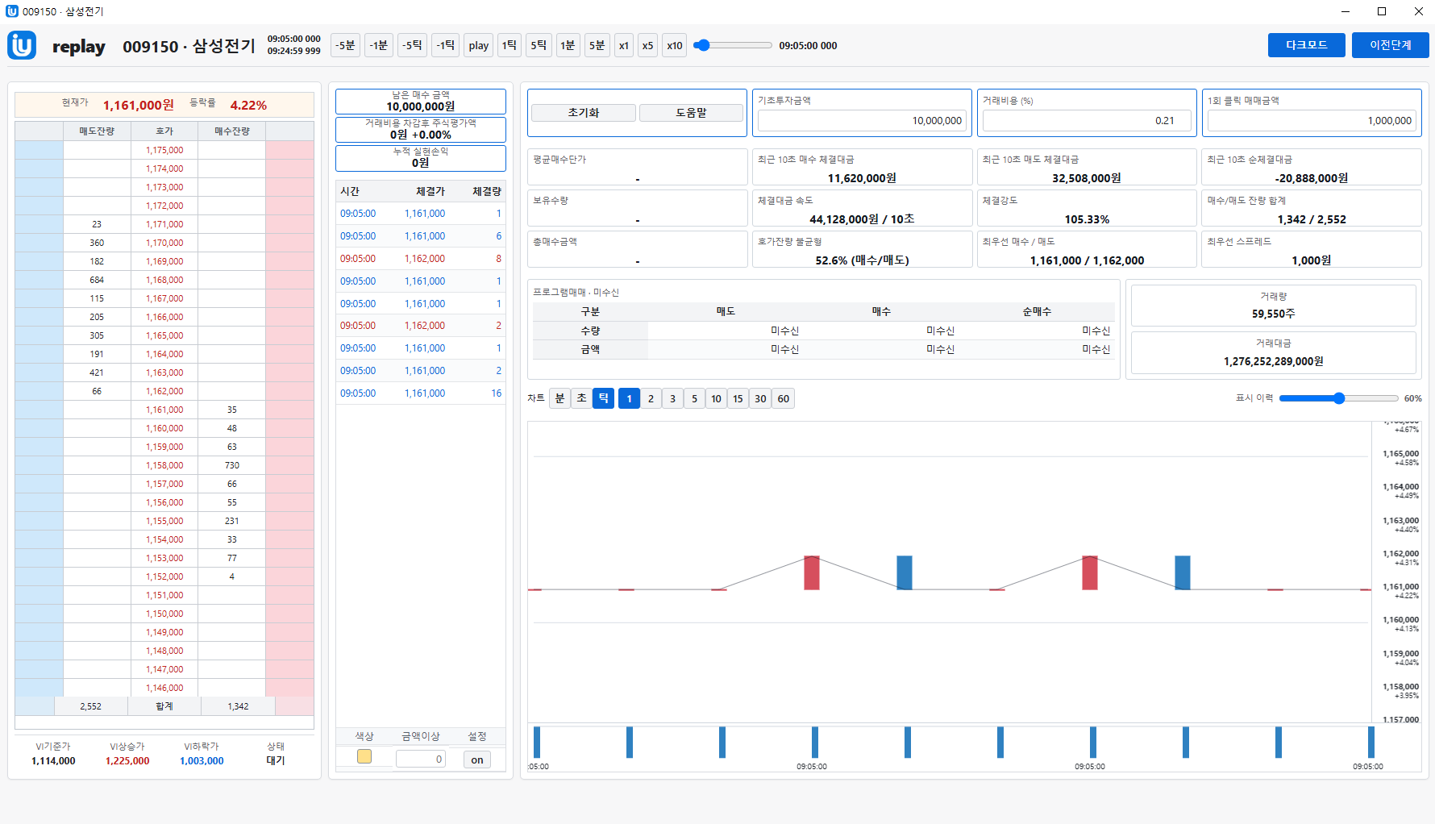
Task: Edit the 1회 클릭 매매금액 field
Action: pos(1312,121)
